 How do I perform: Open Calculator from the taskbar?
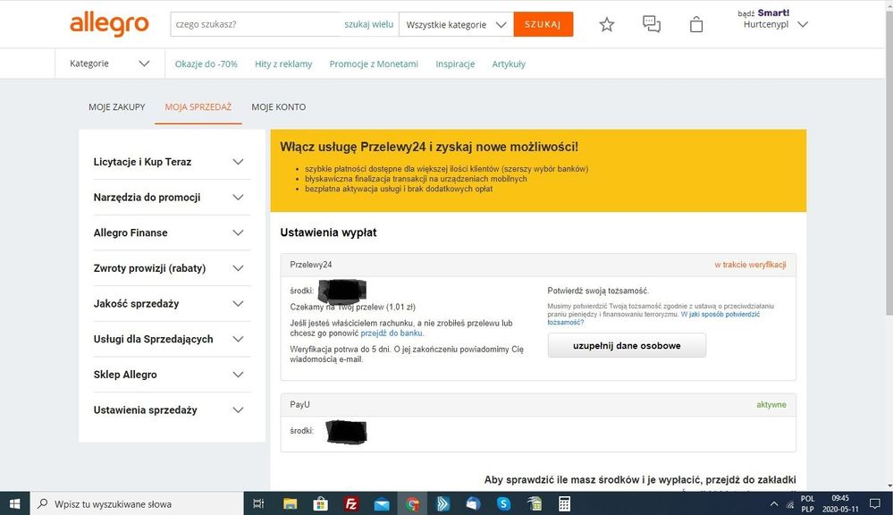click(x=564, y=503)
